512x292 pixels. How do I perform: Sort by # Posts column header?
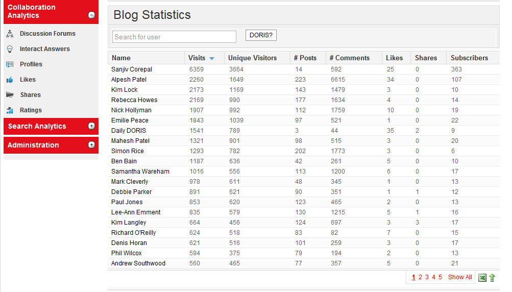coord(305,58)
